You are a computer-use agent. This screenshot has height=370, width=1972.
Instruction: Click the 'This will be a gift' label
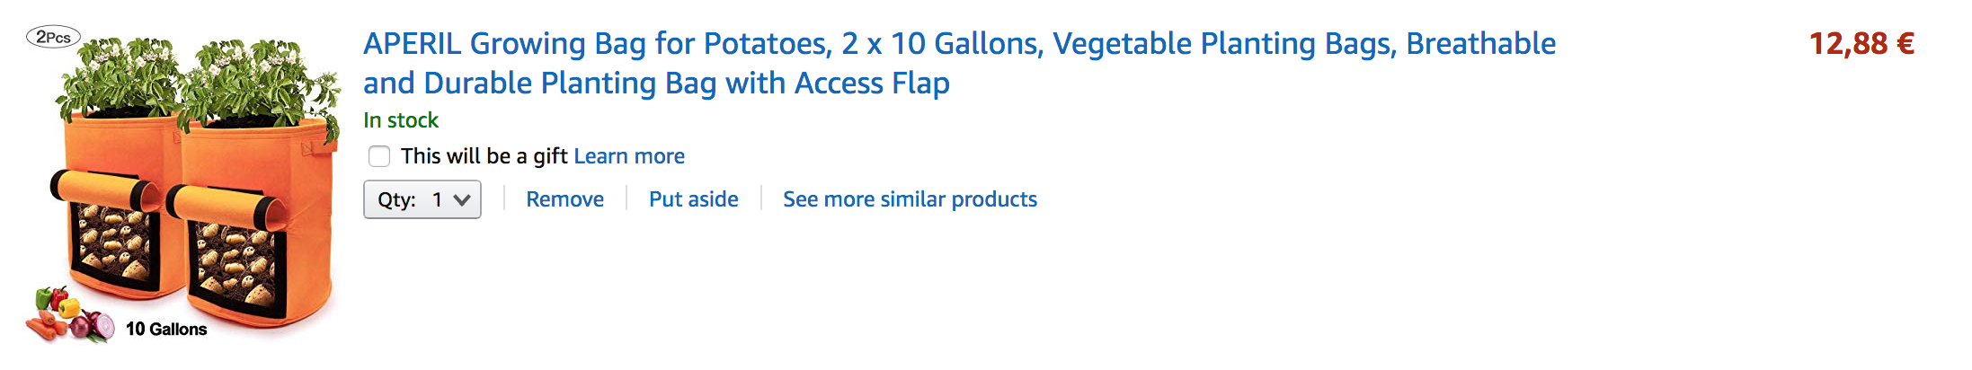click(484, 156)
